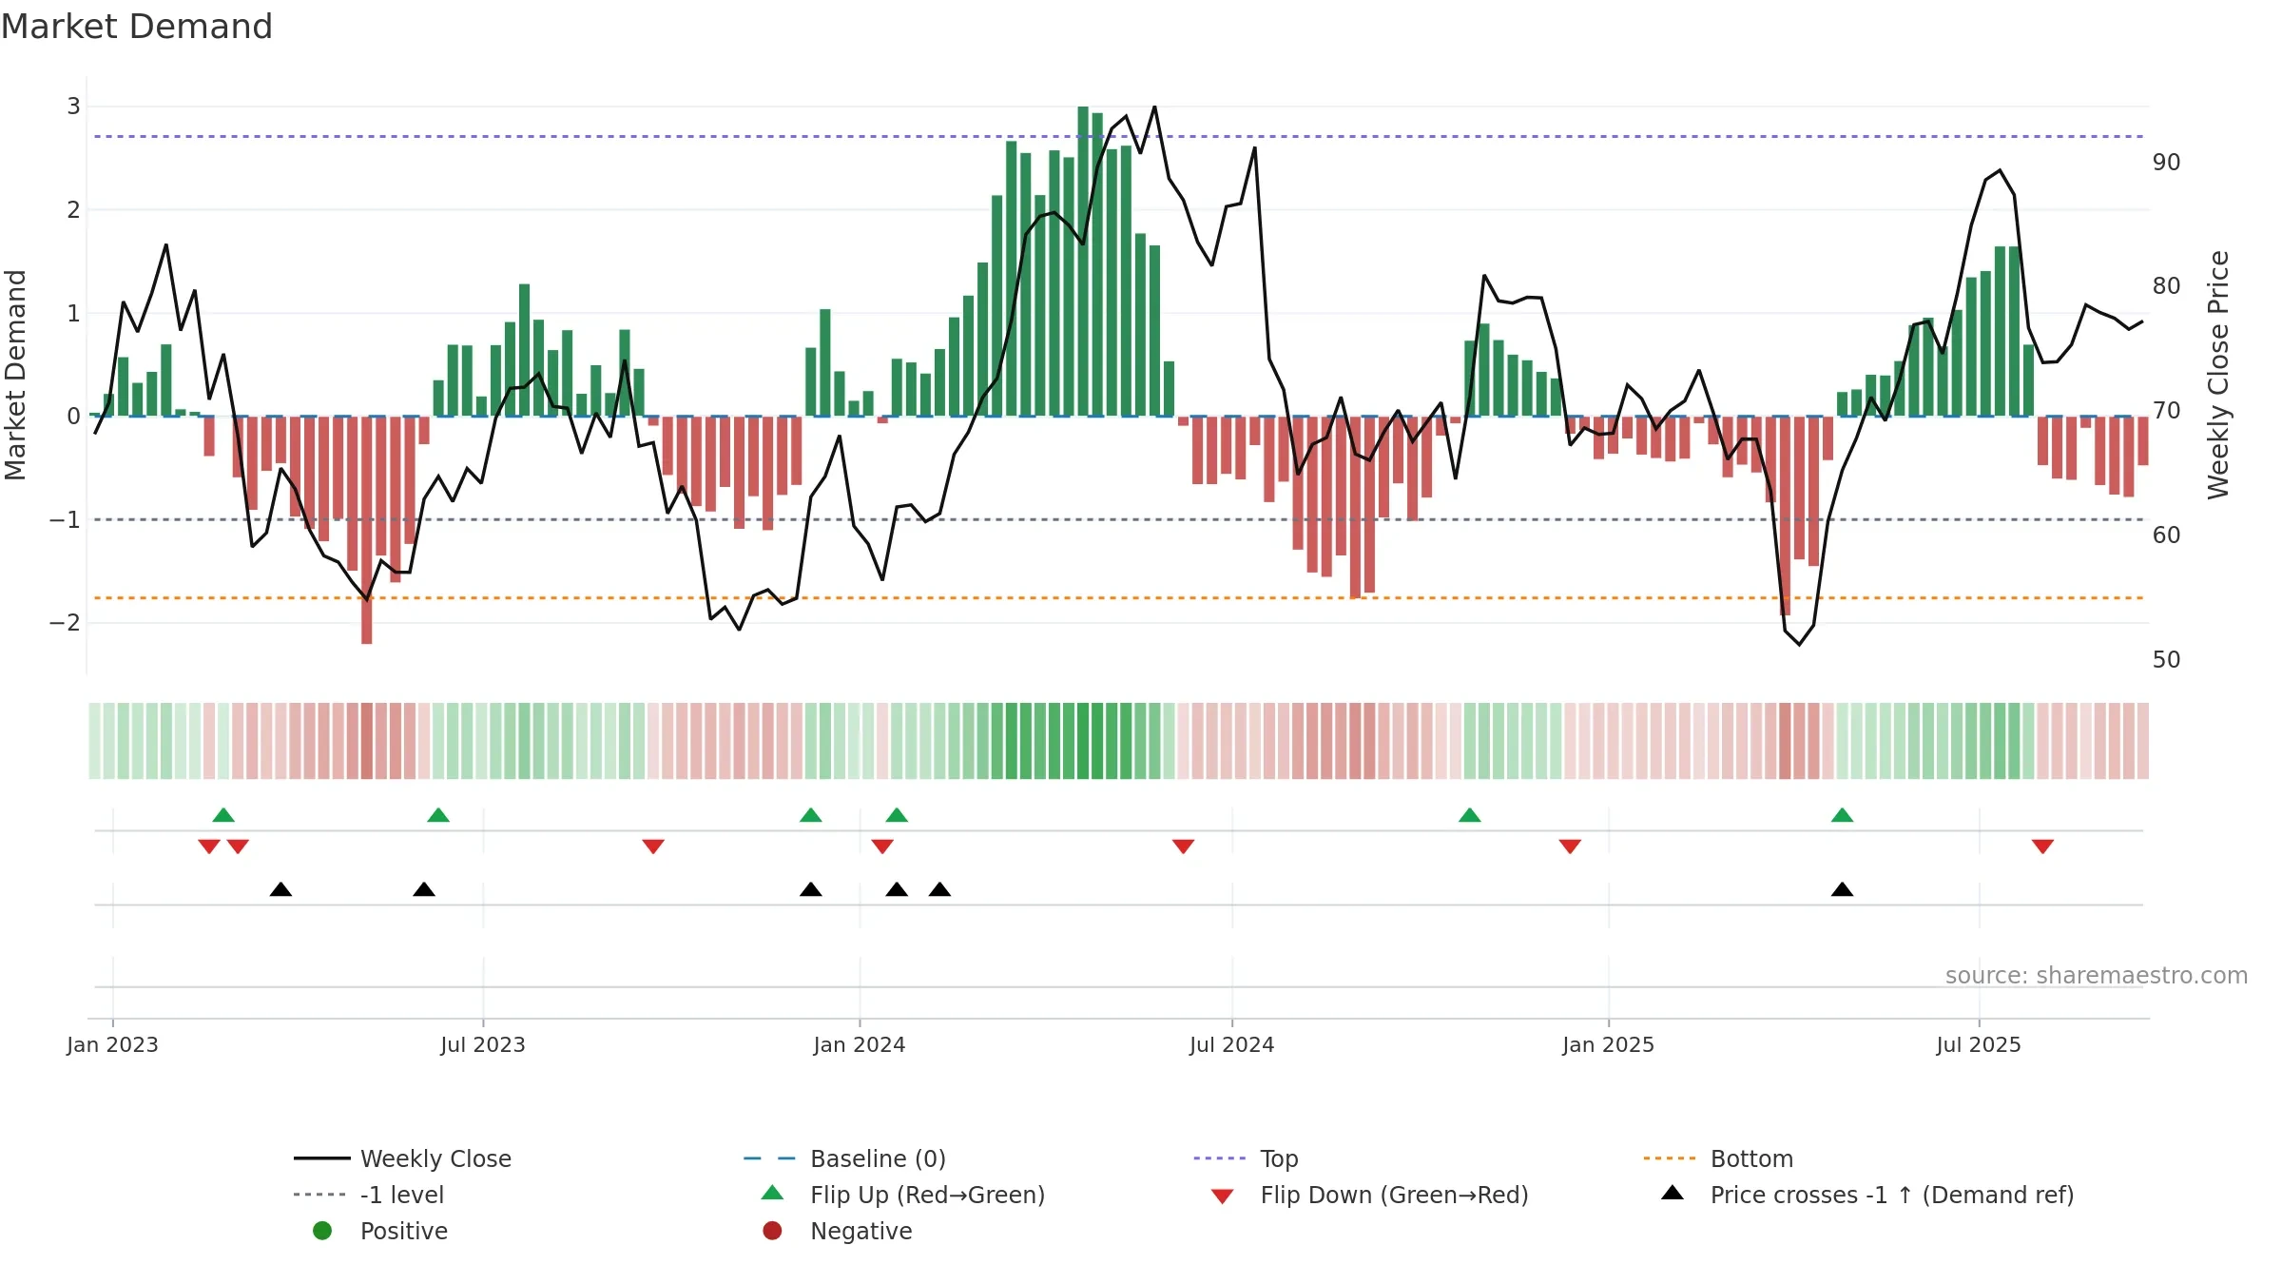The image size is (2282, 1284).
Task: Click the 2 tick on the demand axis
Action: [x=73, y=209]
